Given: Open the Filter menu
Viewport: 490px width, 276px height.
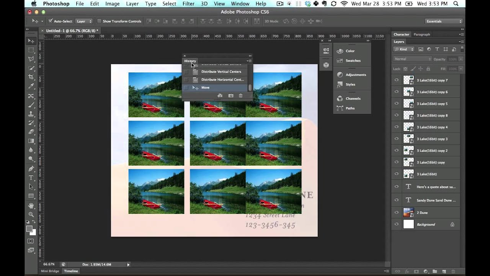Looking at the screenshot, I should pos(188,4).
